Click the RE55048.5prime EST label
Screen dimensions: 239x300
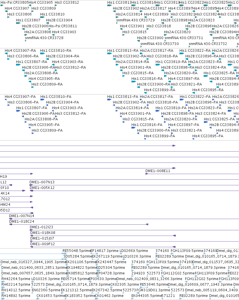[77, 251]
